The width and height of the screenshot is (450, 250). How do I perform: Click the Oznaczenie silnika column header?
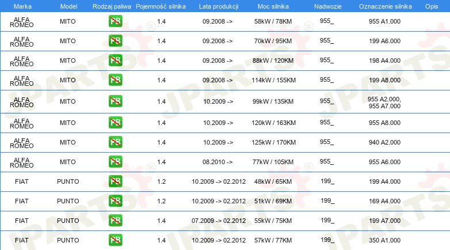click(385, 6)
